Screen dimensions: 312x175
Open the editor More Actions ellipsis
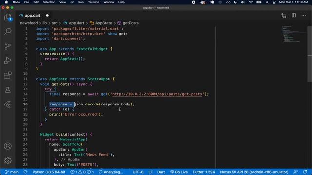(x=303, y=15)
